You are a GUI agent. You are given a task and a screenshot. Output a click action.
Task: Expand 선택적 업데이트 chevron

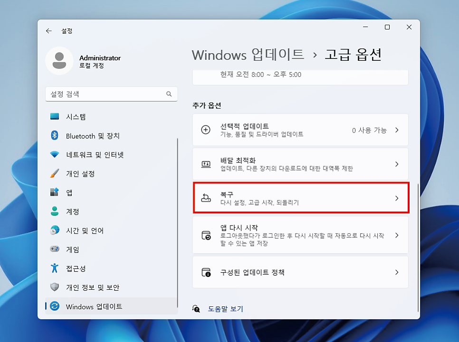[x=397, y=130]
